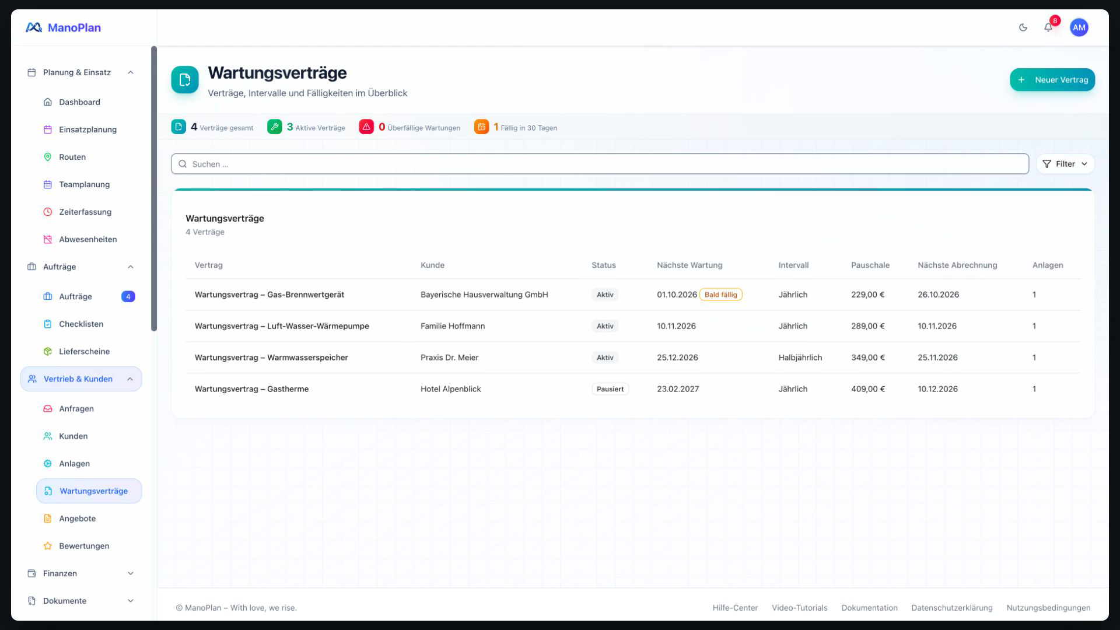Click the Dashboard house icon
1120x630 pixels.
(x=48, y=102)
